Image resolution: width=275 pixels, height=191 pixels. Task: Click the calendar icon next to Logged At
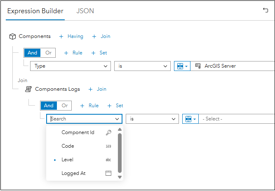click(x=108, y=173)
